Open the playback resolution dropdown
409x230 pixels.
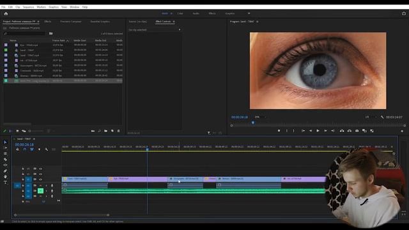pos(371,117)
